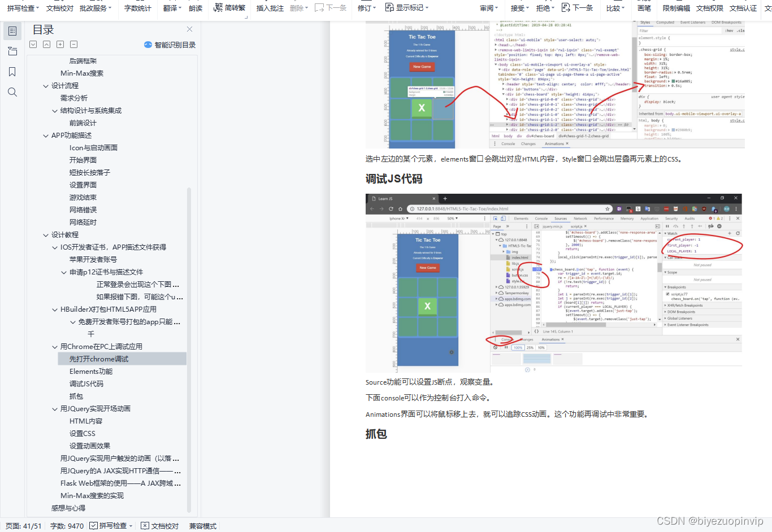Toggle 兼容模式 in the status bar

pos(202,526)
